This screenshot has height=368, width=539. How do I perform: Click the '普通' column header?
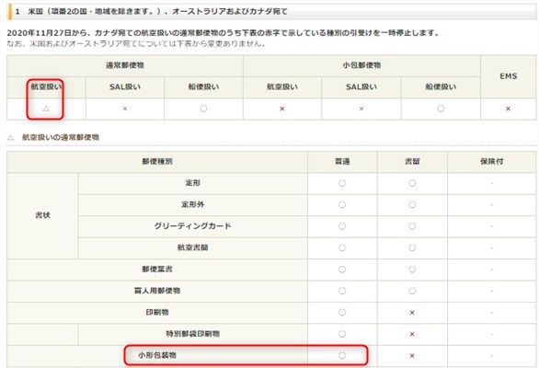point(342,161)
